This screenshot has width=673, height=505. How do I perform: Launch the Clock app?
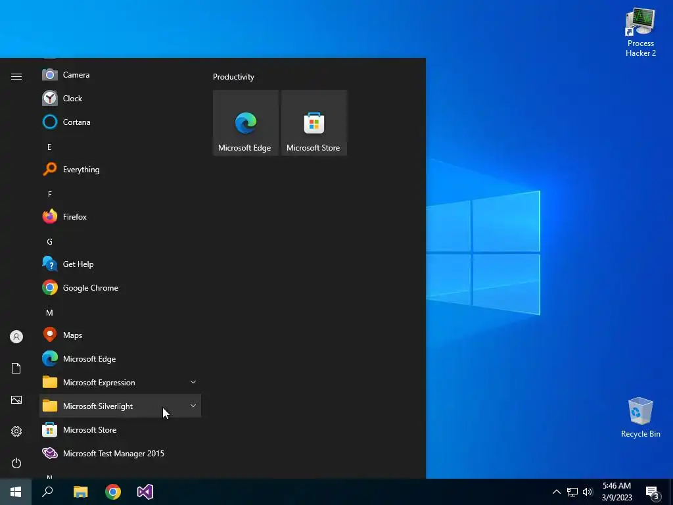120,99
